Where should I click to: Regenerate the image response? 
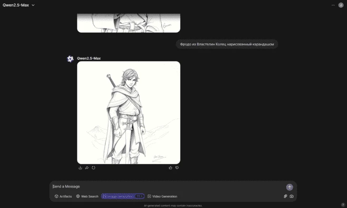93,168
